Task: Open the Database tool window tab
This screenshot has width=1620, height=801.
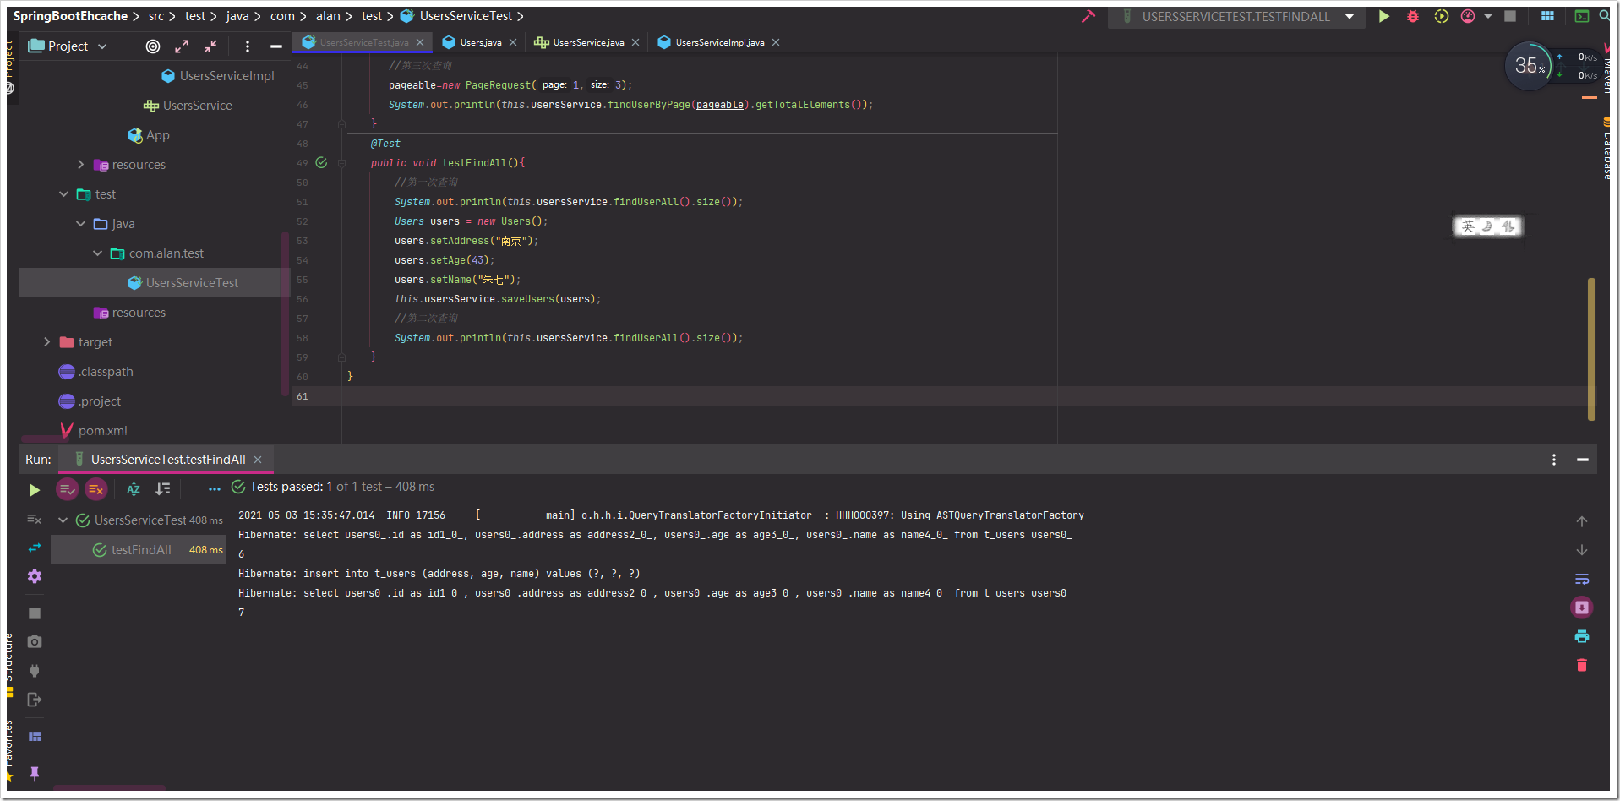Action: (x=1607, y=149)
